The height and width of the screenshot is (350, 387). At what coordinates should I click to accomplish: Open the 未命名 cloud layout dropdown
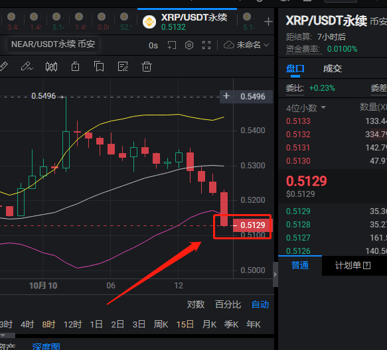(246, 45)
